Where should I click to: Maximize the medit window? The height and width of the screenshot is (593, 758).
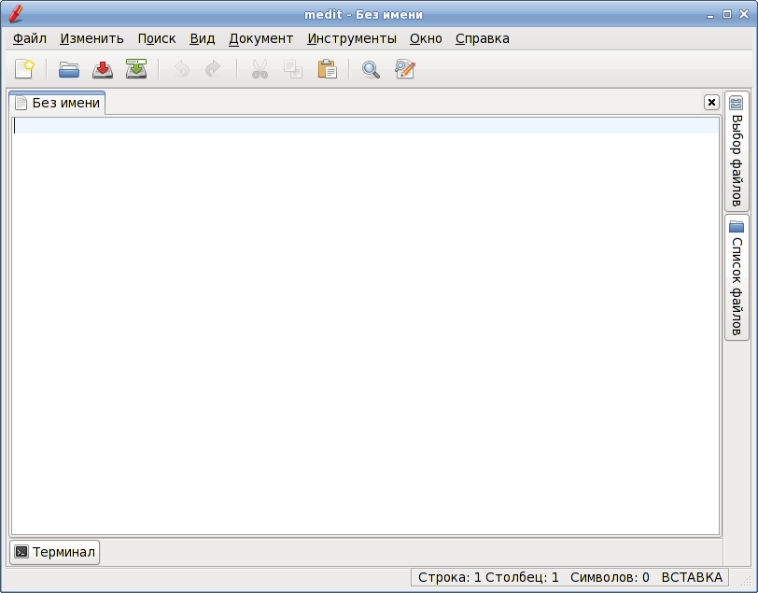(727, 15)
